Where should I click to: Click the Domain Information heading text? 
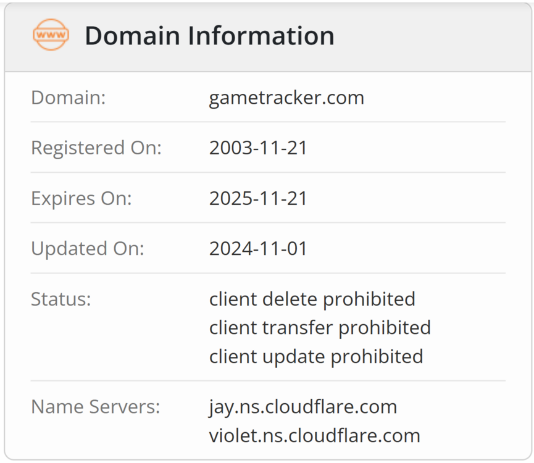[209, 36]
